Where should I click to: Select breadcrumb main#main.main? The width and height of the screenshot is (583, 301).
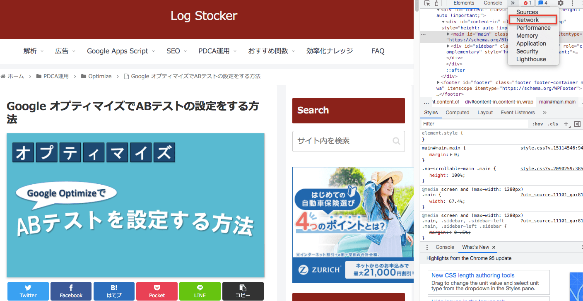coord(557,102)
